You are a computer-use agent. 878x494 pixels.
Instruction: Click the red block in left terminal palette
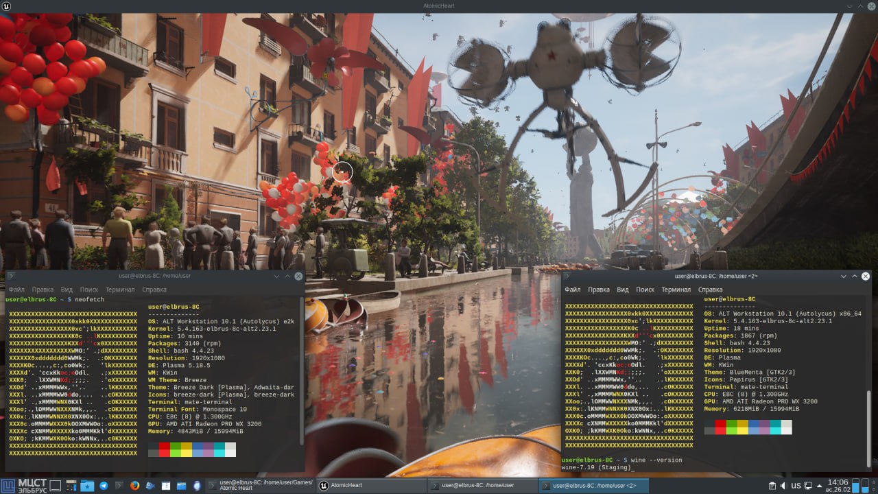(165, 450)
